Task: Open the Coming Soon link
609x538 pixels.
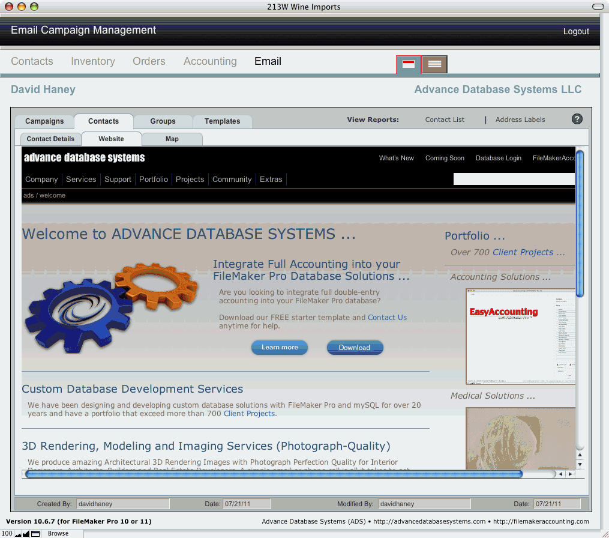Action: pyautogui.click(x=445, y=158)
